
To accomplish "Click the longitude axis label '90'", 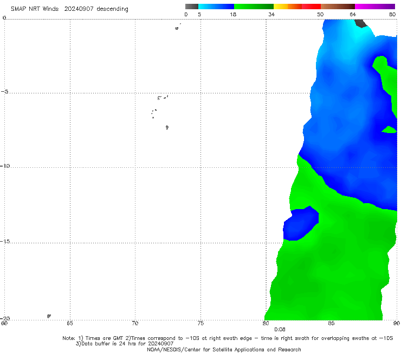I will pos(397,323).
